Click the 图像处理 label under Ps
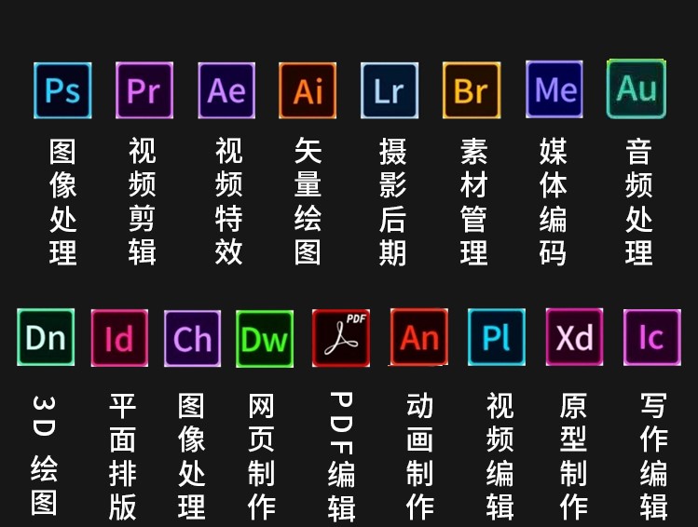The width and height of the screenshot is (698, 527). click(62, 202)
